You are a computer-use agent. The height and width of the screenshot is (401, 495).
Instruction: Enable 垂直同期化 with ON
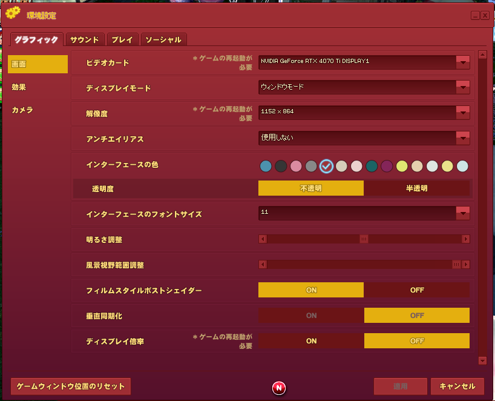pyautogui.click(x=311, y=316)
